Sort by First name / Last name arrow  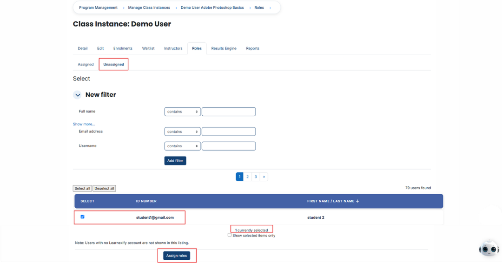357,201
